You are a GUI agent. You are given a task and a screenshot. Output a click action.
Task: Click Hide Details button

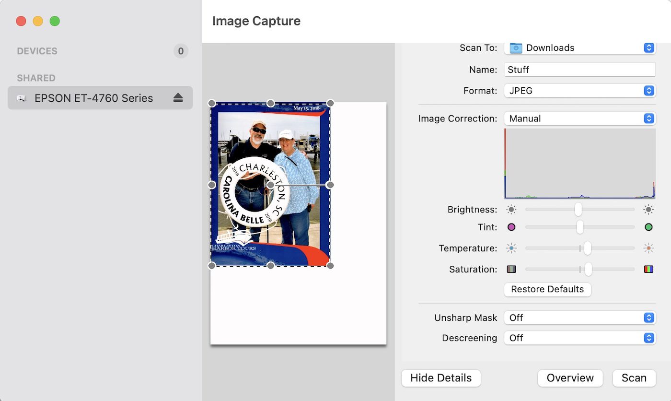[441, 378]
